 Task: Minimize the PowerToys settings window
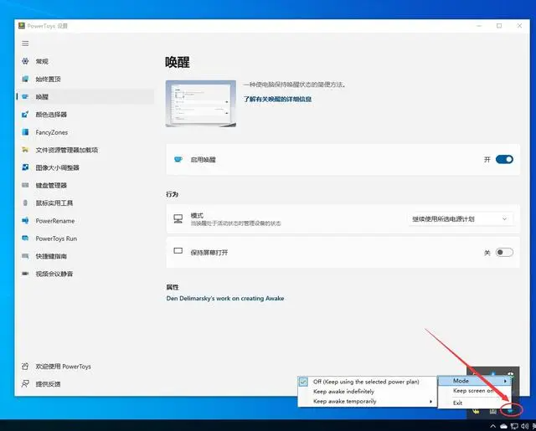coord(479,26)
